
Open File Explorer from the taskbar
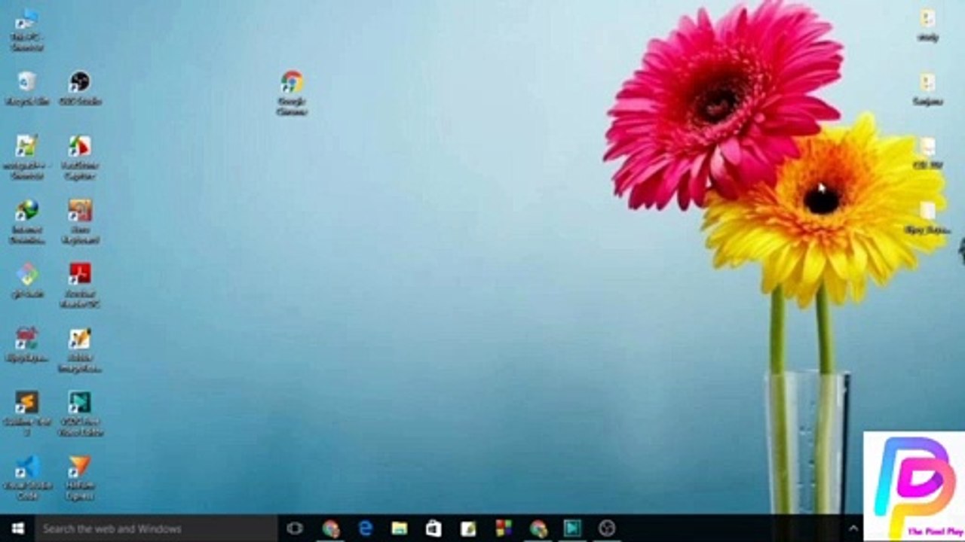400,528
